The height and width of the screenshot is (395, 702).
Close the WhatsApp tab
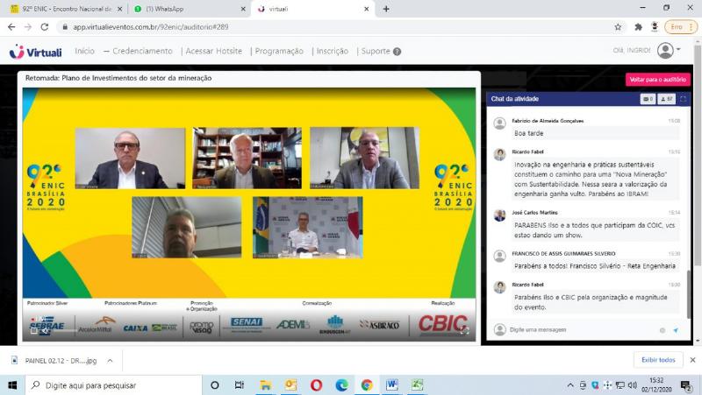[x=243, y=9]
